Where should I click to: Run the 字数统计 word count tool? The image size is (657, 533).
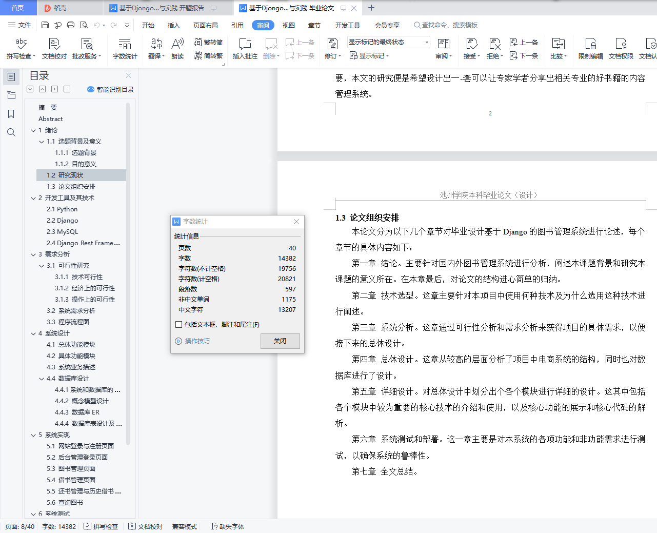tap(125, 49)
